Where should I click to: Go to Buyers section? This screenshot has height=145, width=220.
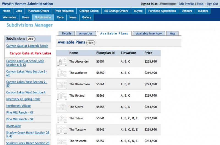click(x=138, y=11)
